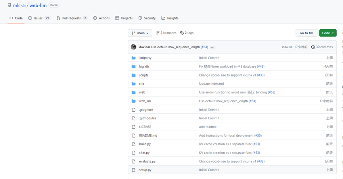Viewport: 343px width, 179px height.
Task: View the 39 commits history
Action: click(322, 47)
